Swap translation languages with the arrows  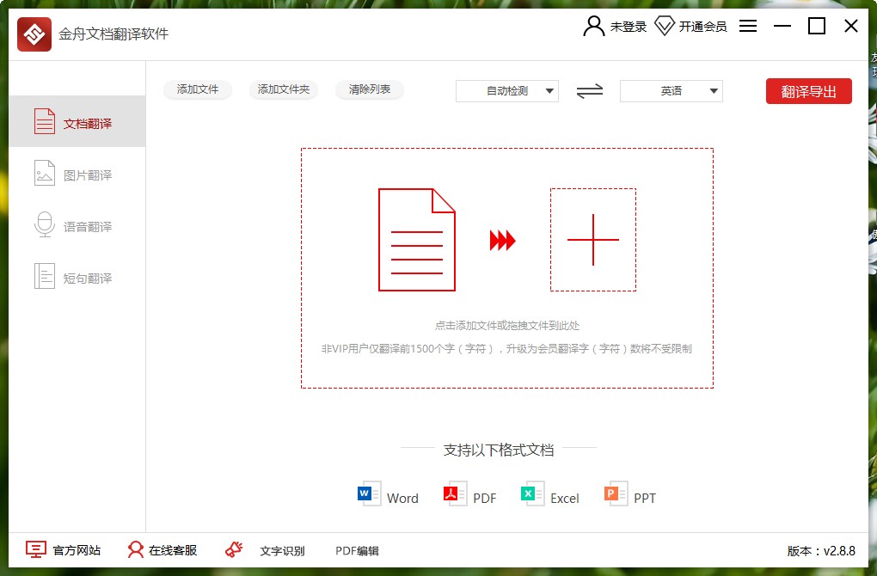590,90
